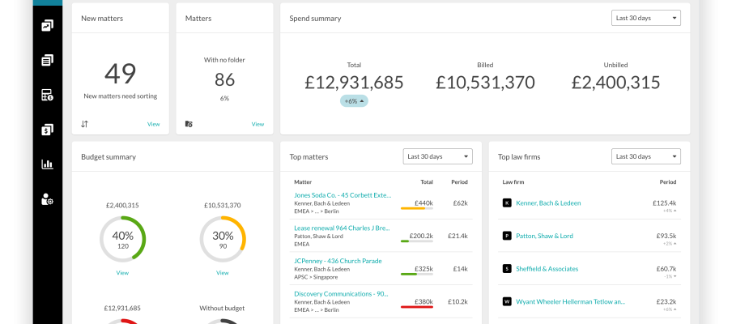The width and height of the screenshot is (732, 324).
Task: Click the green progress bar under £325k
Action: pos(416,274)
